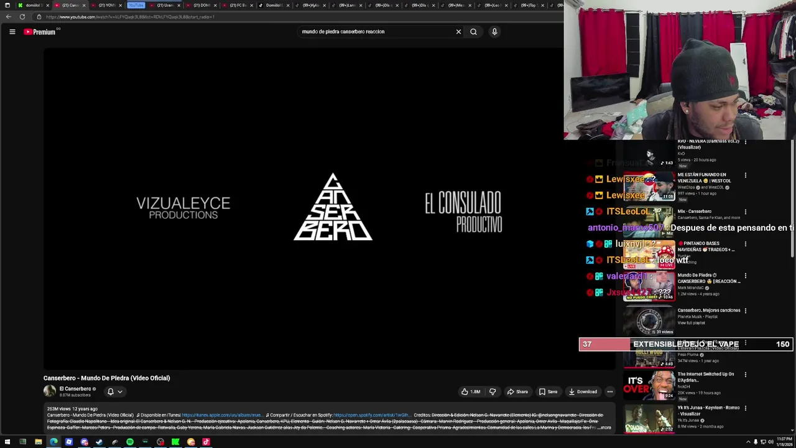796x448 pixels.
Task: Open TikTok icon on the taskbar
Action: 206,442
